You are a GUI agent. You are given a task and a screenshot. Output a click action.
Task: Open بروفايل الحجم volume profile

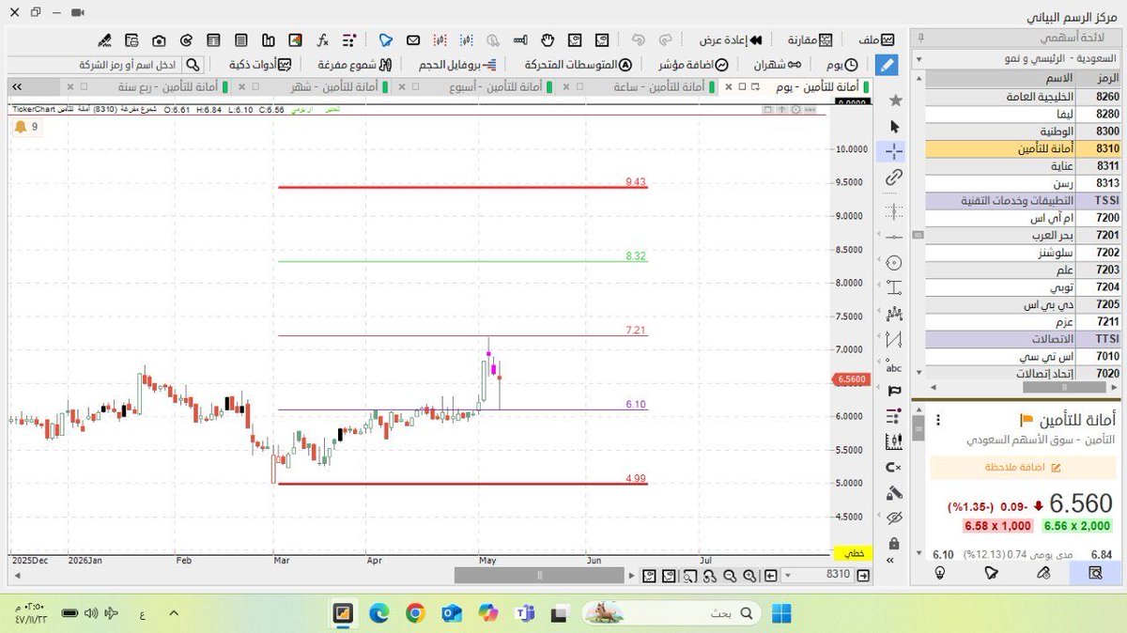point(457,65)
